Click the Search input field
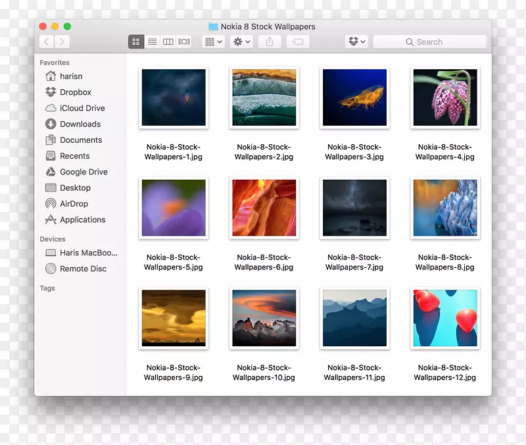This screenshot has height=445, width=526. click(x=430, y=41)
